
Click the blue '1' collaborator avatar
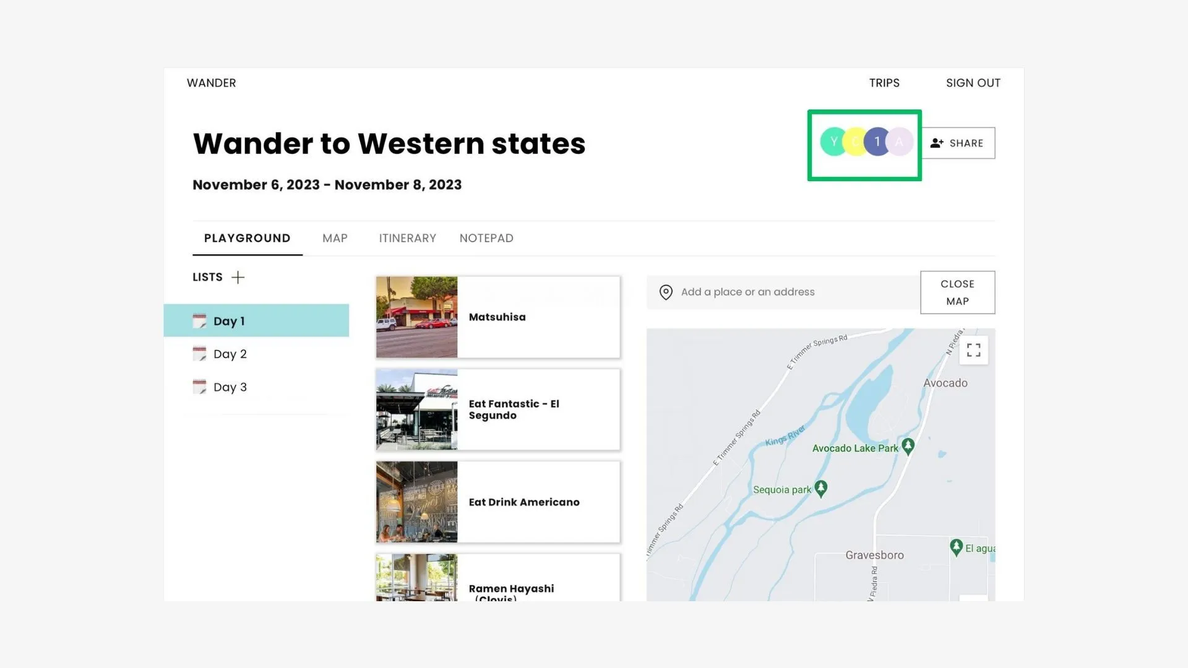tap(877, 142)
